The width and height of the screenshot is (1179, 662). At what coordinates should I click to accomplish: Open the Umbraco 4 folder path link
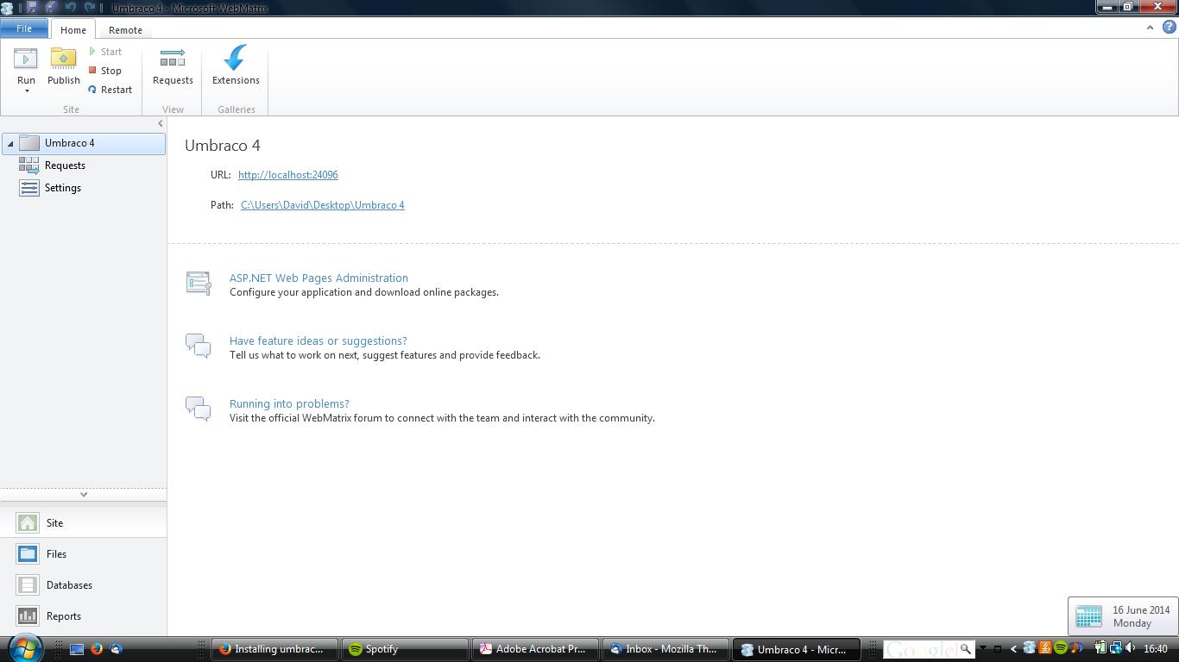(x=323, y=205)
